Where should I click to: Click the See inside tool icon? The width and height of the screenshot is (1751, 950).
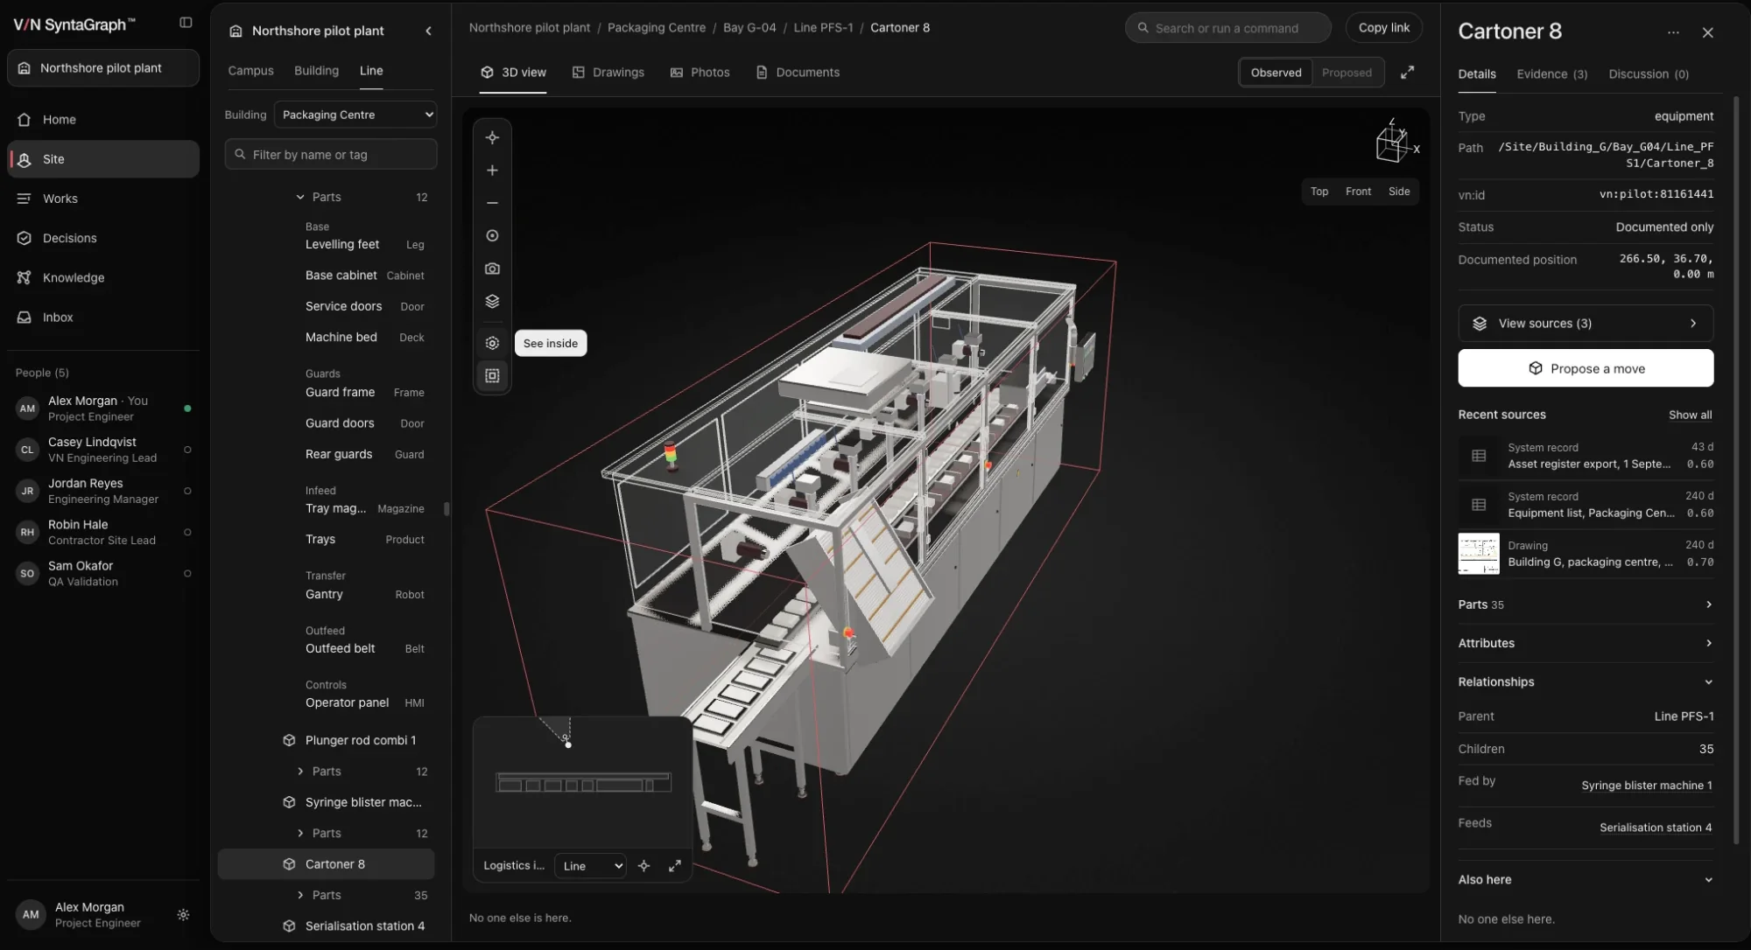click(x=492, y=343)
